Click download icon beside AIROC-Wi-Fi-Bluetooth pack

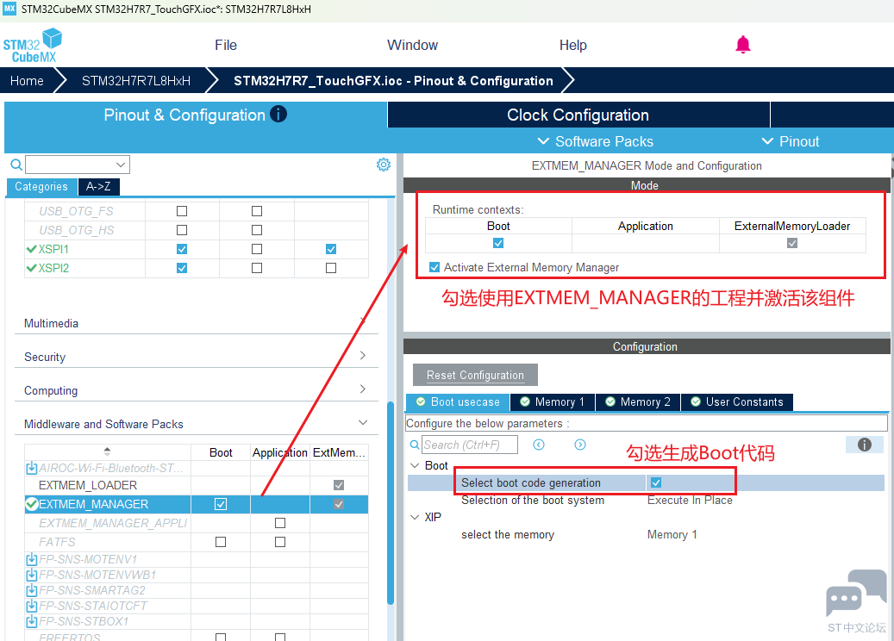(x=32, y=469)
